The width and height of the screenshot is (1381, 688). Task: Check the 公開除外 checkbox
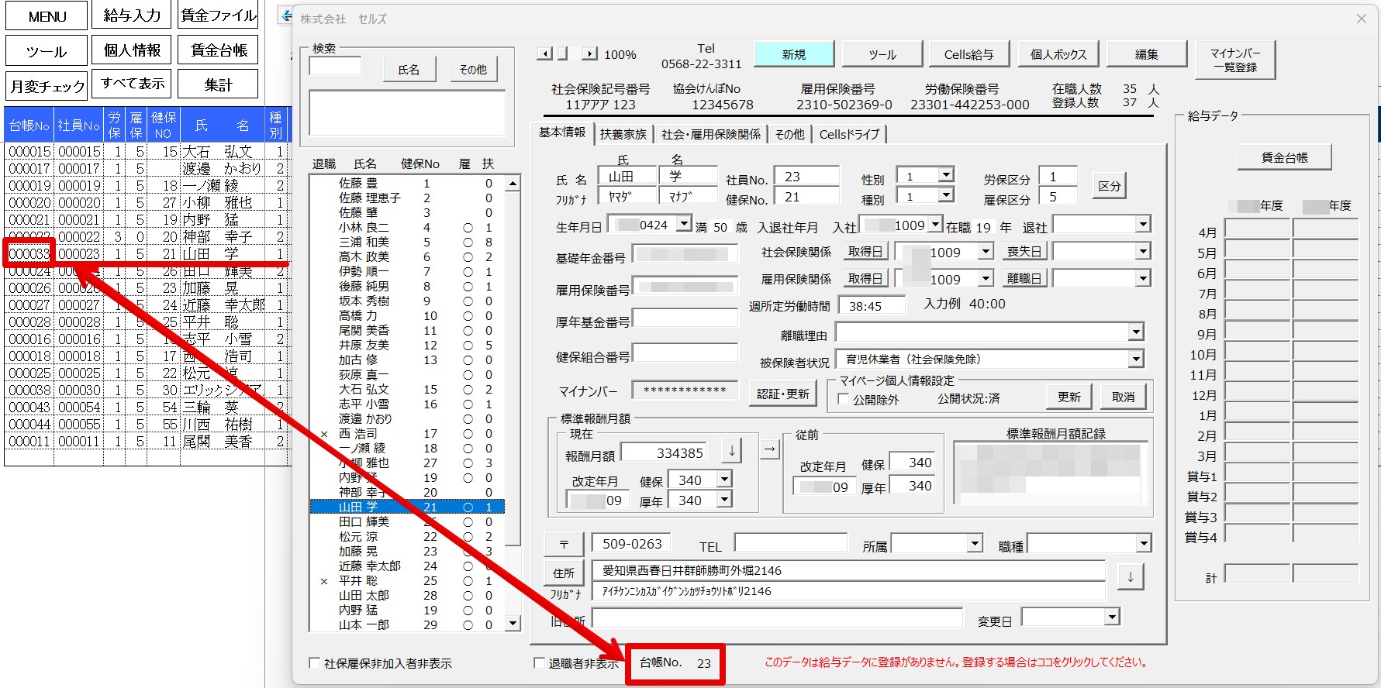click(x=844, y=399)
